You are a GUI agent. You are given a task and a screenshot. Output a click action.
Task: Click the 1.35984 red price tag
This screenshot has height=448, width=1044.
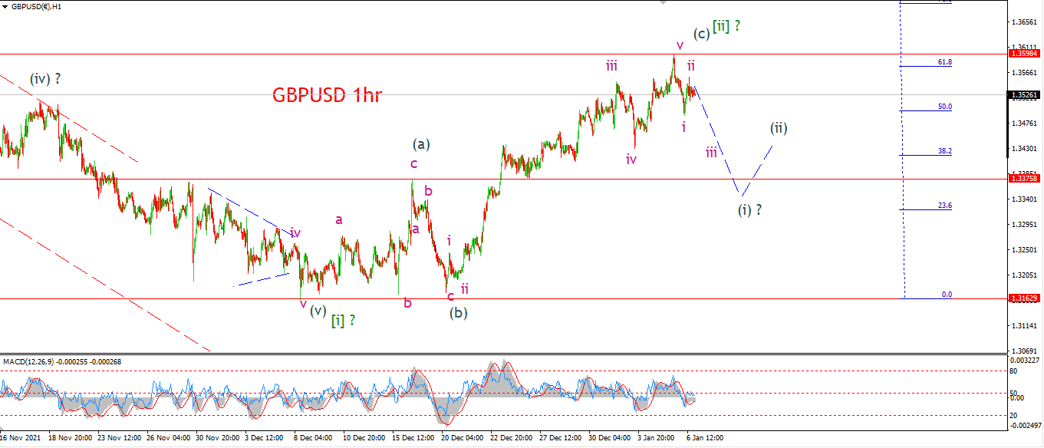coord(1026,54)
